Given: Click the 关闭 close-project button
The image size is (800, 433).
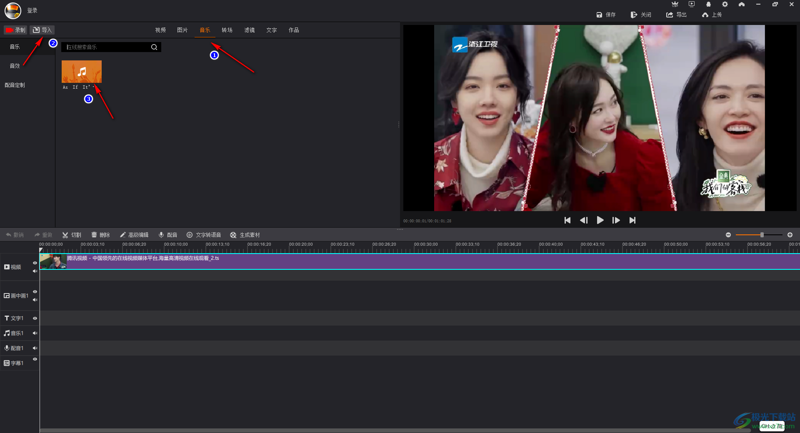Looking at the screenshot, I should click(x=641, y=15).
